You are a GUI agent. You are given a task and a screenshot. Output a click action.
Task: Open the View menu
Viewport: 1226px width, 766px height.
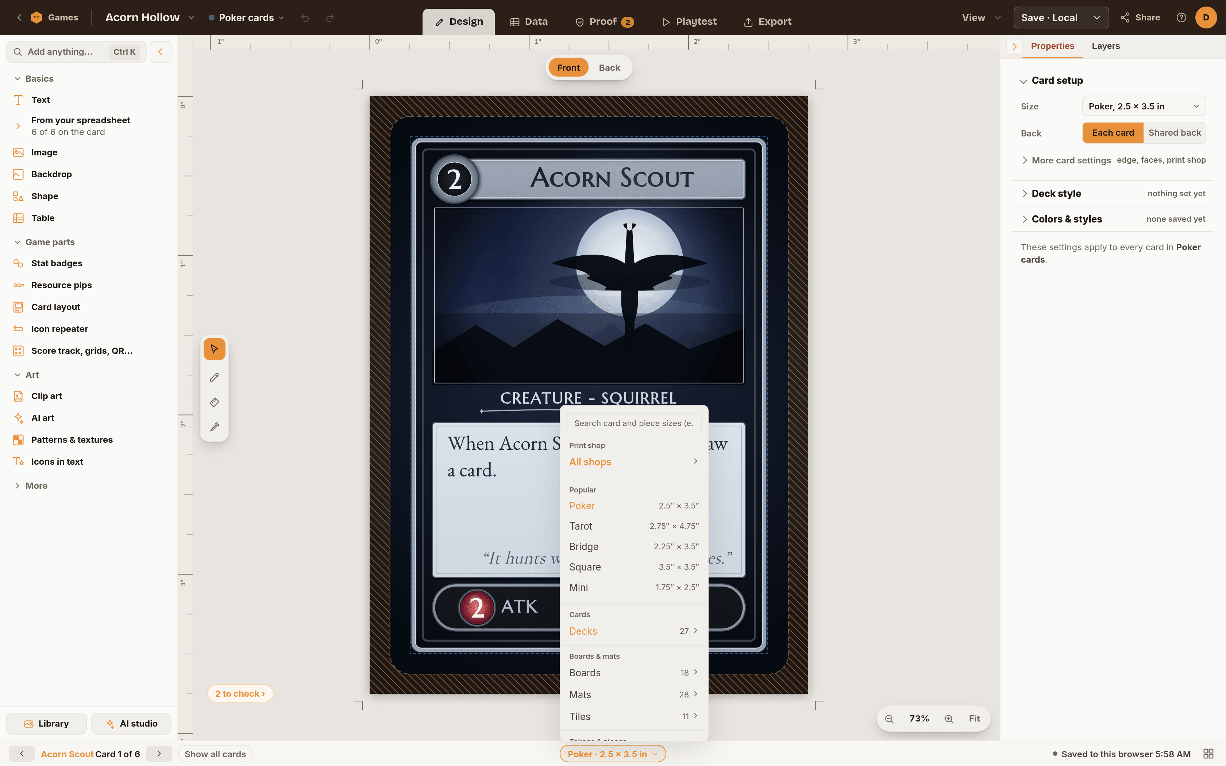[x=981, y=18]
